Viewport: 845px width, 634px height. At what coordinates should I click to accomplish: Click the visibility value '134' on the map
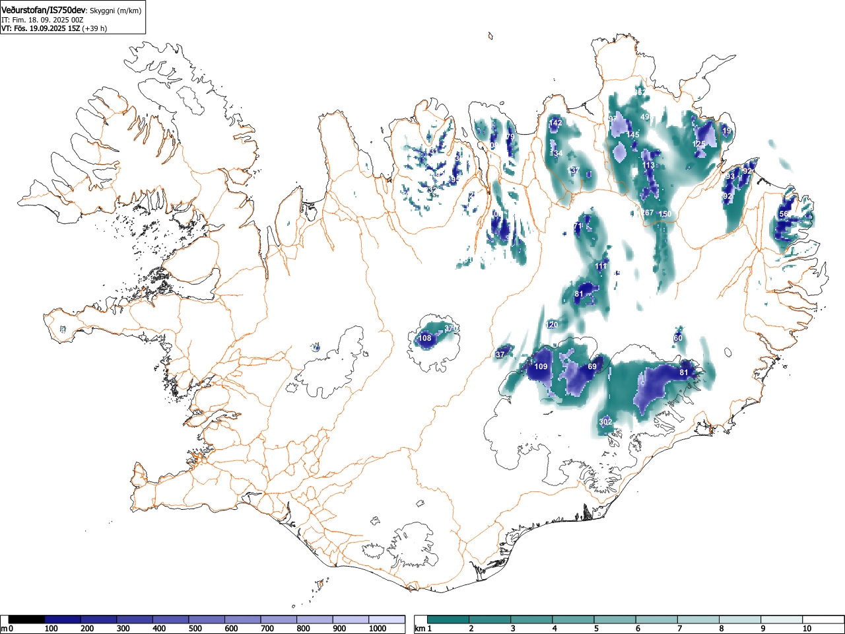click(x=556, y=153)
